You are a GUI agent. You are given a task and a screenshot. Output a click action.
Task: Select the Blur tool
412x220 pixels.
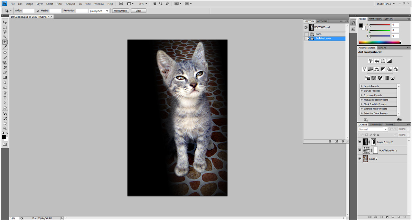(5, 83)
